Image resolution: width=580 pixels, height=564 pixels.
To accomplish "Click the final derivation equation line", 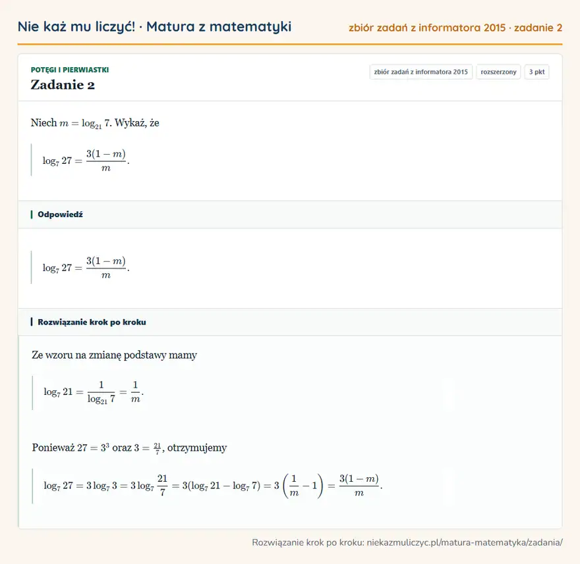I will click(213, 485).
